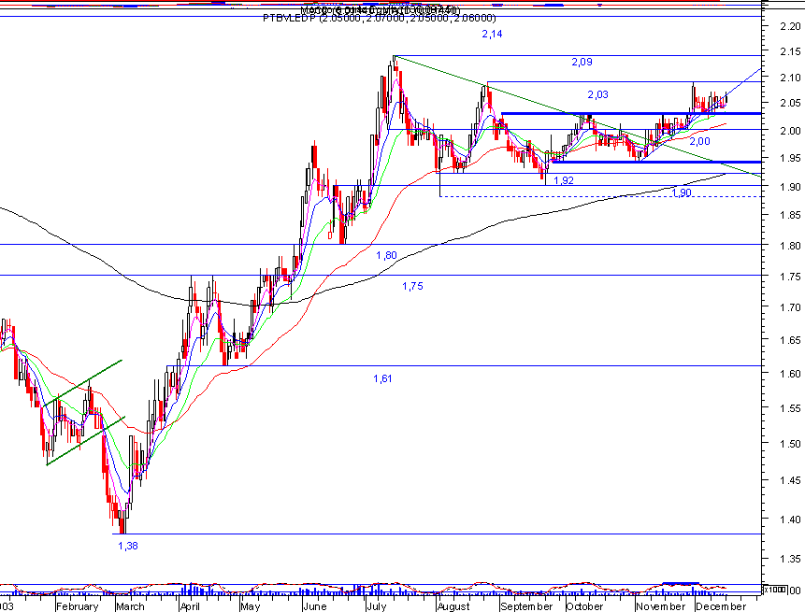Click the 2.20 value on the price axis
The image size is (805, 612).
790,26
